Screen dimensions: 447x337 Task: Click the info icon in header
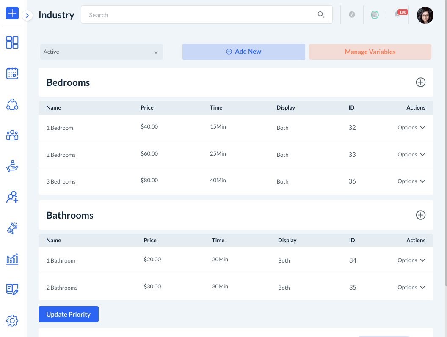(352, 15)
